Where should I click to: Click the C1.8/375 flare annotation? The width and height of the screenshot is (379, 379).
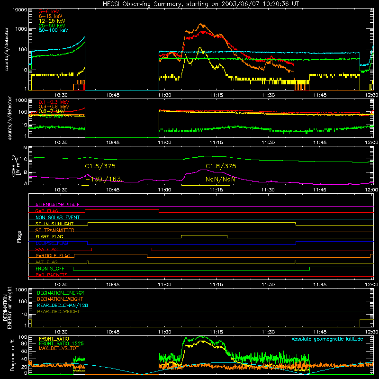(221, 166)
